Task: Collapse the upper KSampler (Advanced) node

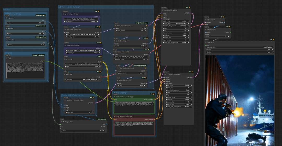Action: click(162, 10)
